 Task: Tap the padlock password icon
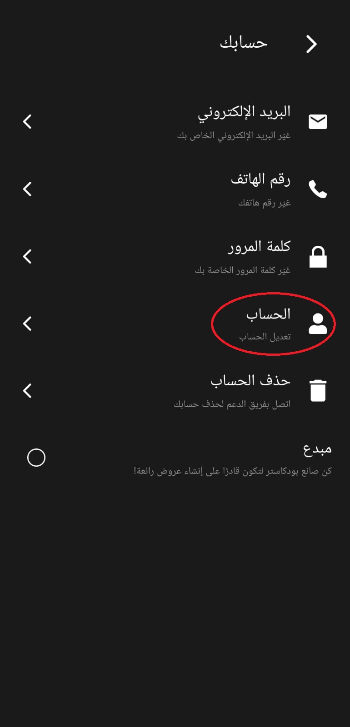pyautogui.click(x=318, y=257)
